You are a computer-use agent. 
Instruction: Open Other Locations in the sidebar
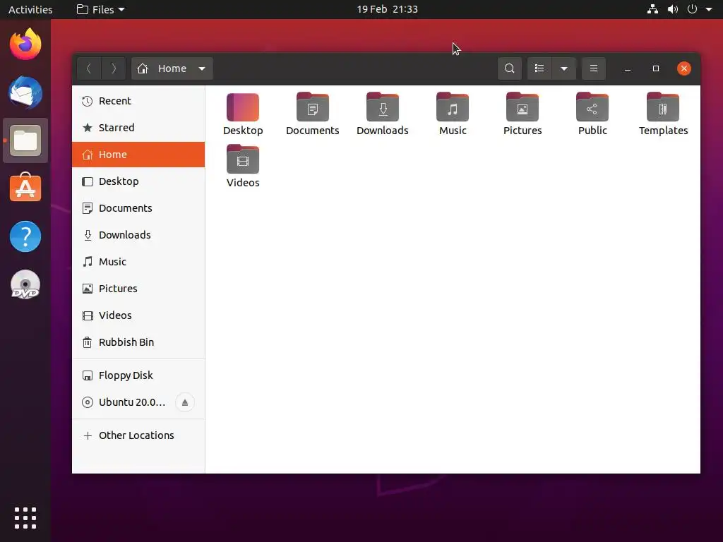point(138,435)
